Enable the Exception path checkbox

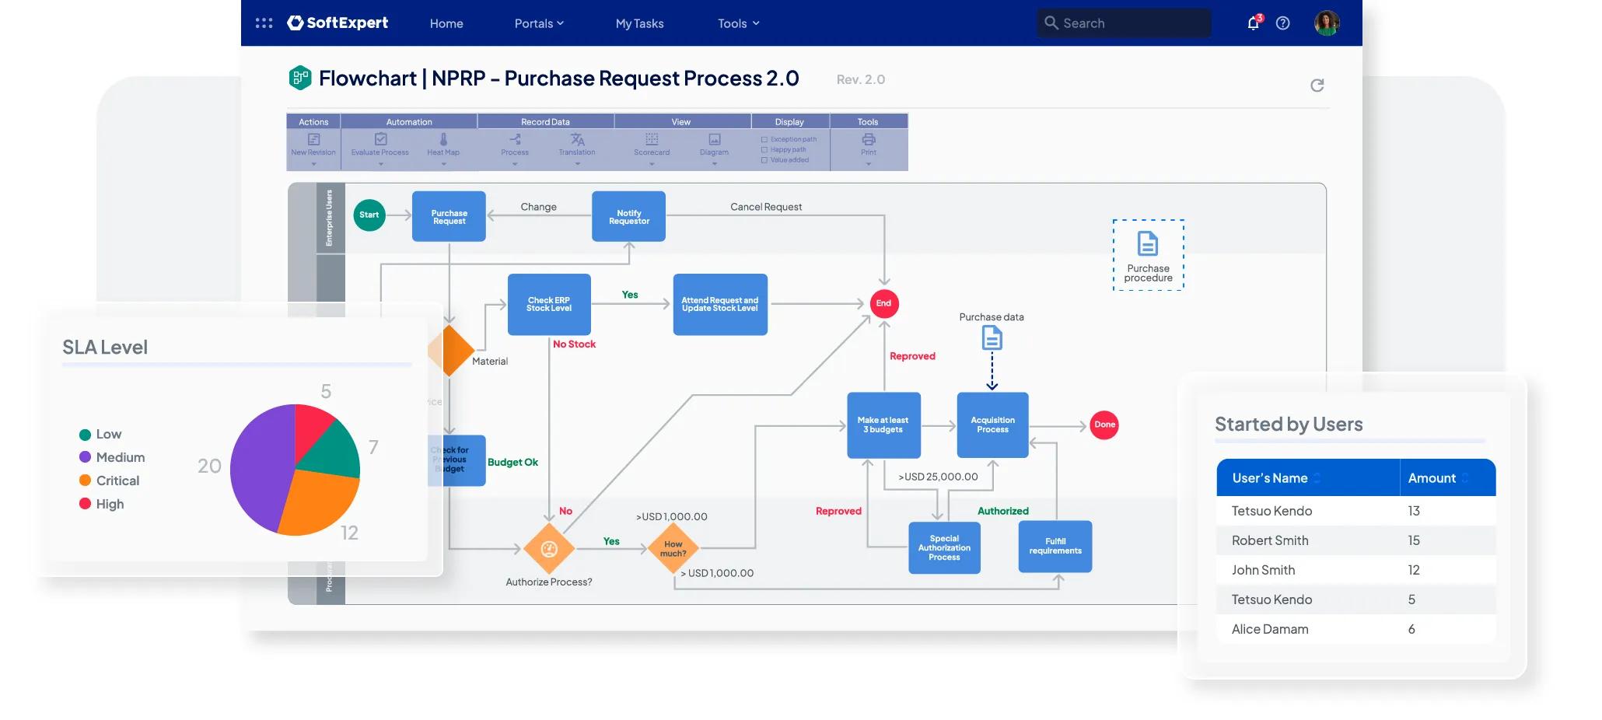click(764, 140)
